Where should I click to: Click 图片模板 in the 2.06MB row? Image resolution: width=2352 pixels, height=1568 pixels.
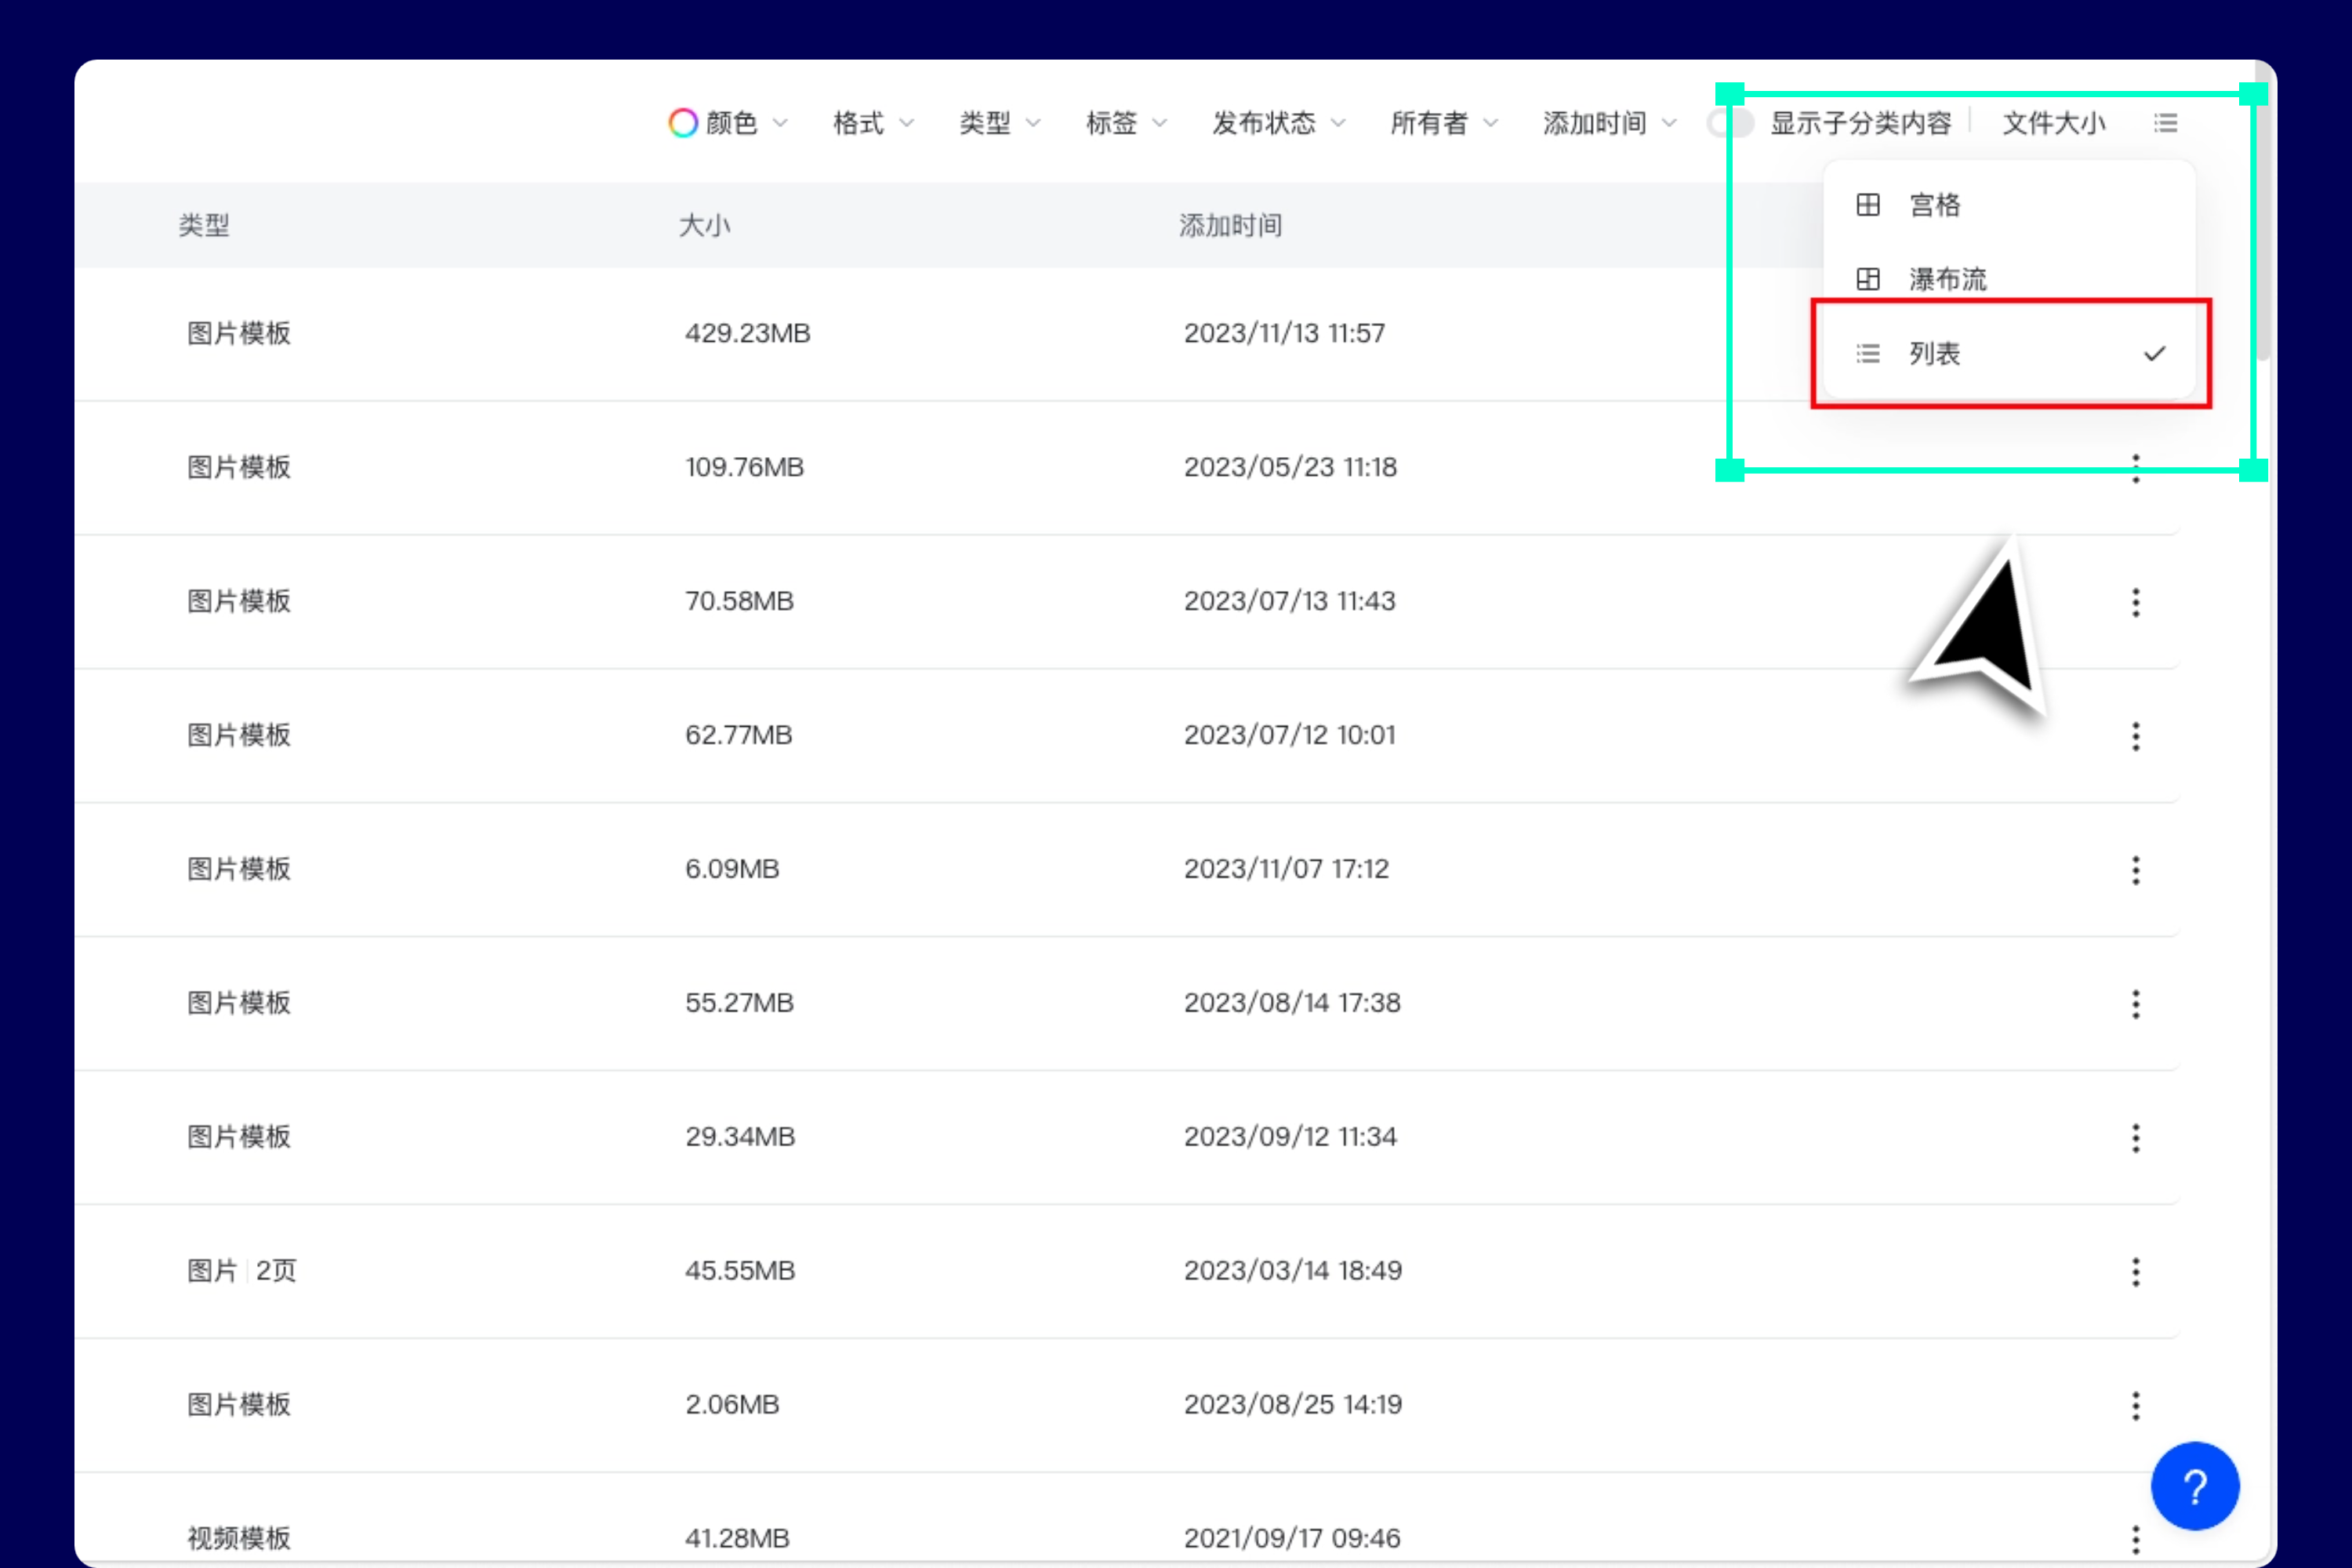pyautogui.click(x=239, y=1405)
